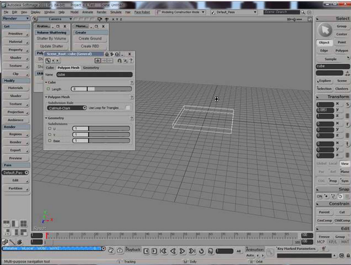Viewport: 351px width, 265px height.
Task: Switch to the Geometry tab
Action: coord(91,68)
